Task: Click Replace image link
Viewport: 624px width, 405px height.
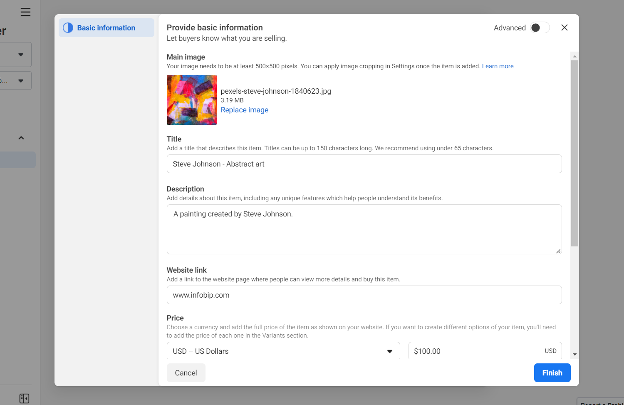Action: [x=244, y=110]
